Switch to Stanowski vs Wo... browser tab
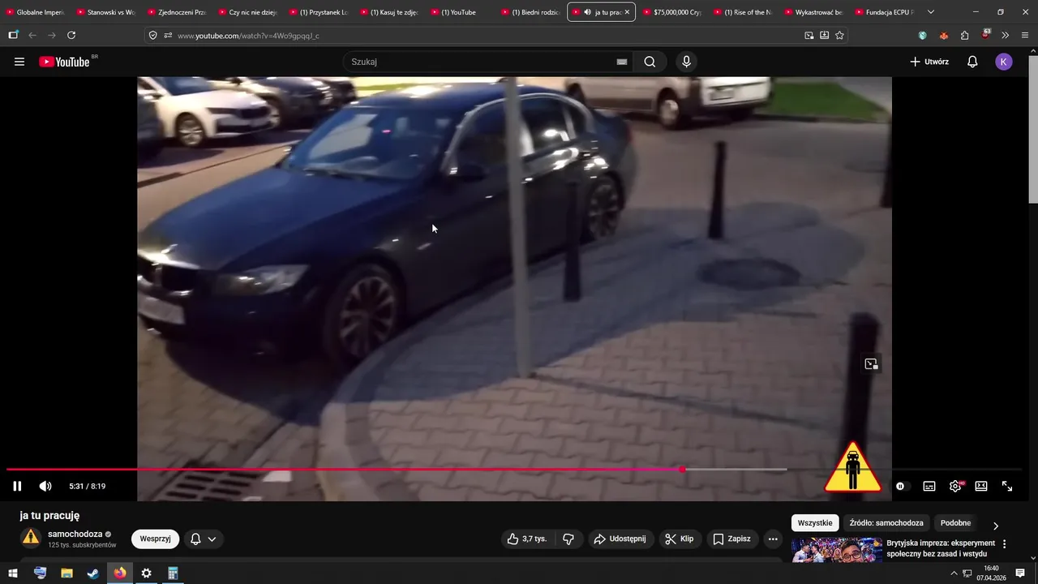Image resolution: width=1038 pixels, height=584 pixels. [x=104, y=12]
